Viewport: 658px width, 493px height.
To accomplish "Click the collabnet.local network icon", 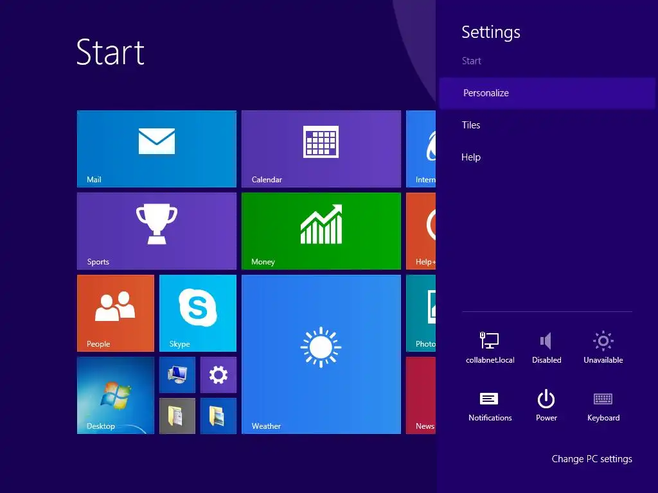I will 490,347.
